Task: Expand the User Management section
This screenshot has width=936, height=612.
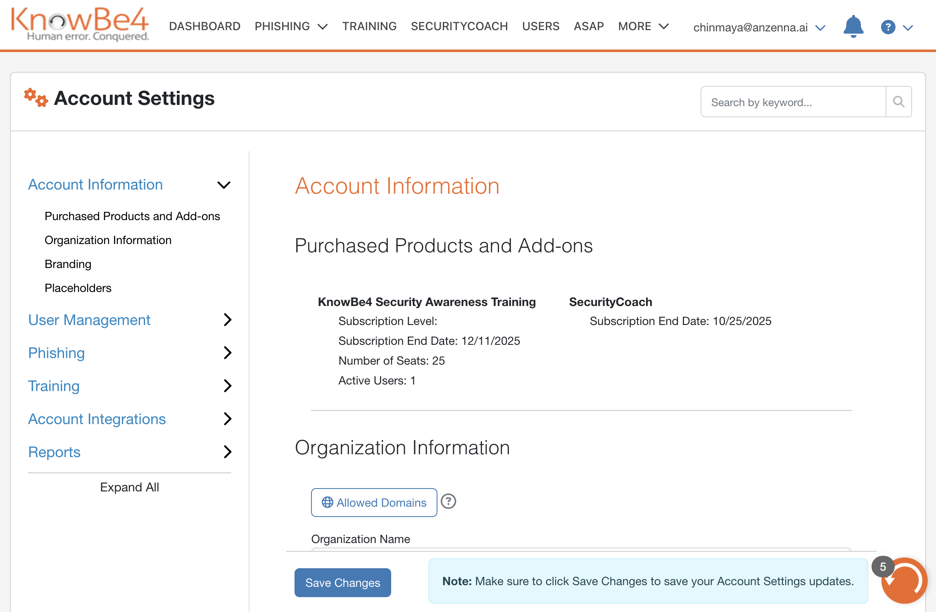Action: point(227,320)
